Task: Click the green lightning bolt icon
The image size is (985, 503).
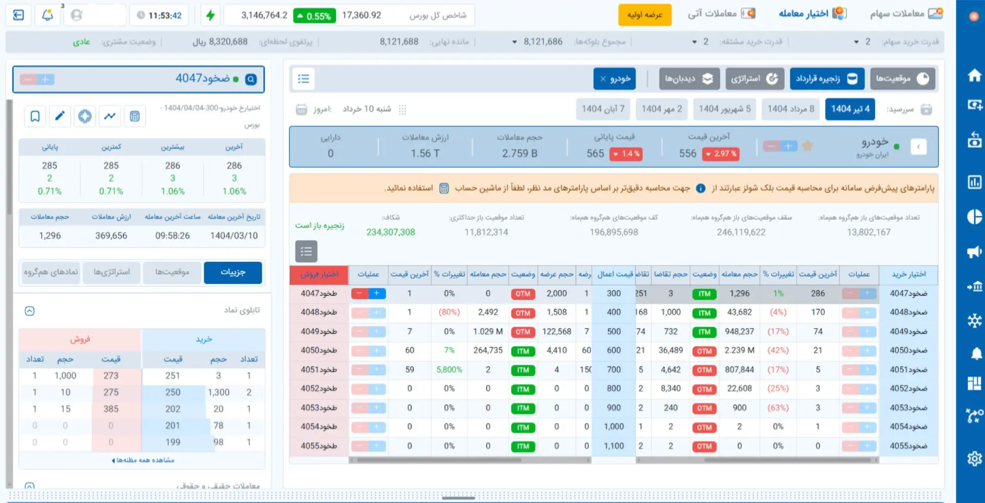Action: [210, 15]
